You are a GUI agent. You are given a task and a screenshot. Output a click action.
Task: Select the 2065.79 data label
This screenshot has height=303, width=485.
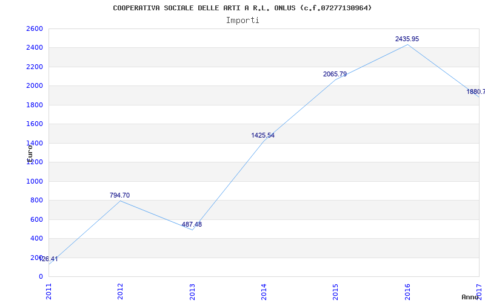click(x=335, y=74)
